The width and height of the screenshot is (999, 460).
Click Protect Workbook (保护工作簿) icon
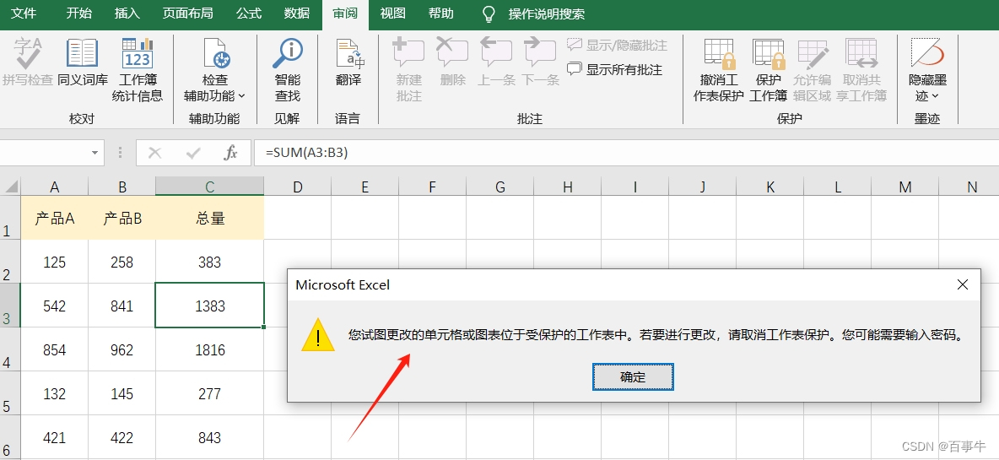tap(769, 53)
